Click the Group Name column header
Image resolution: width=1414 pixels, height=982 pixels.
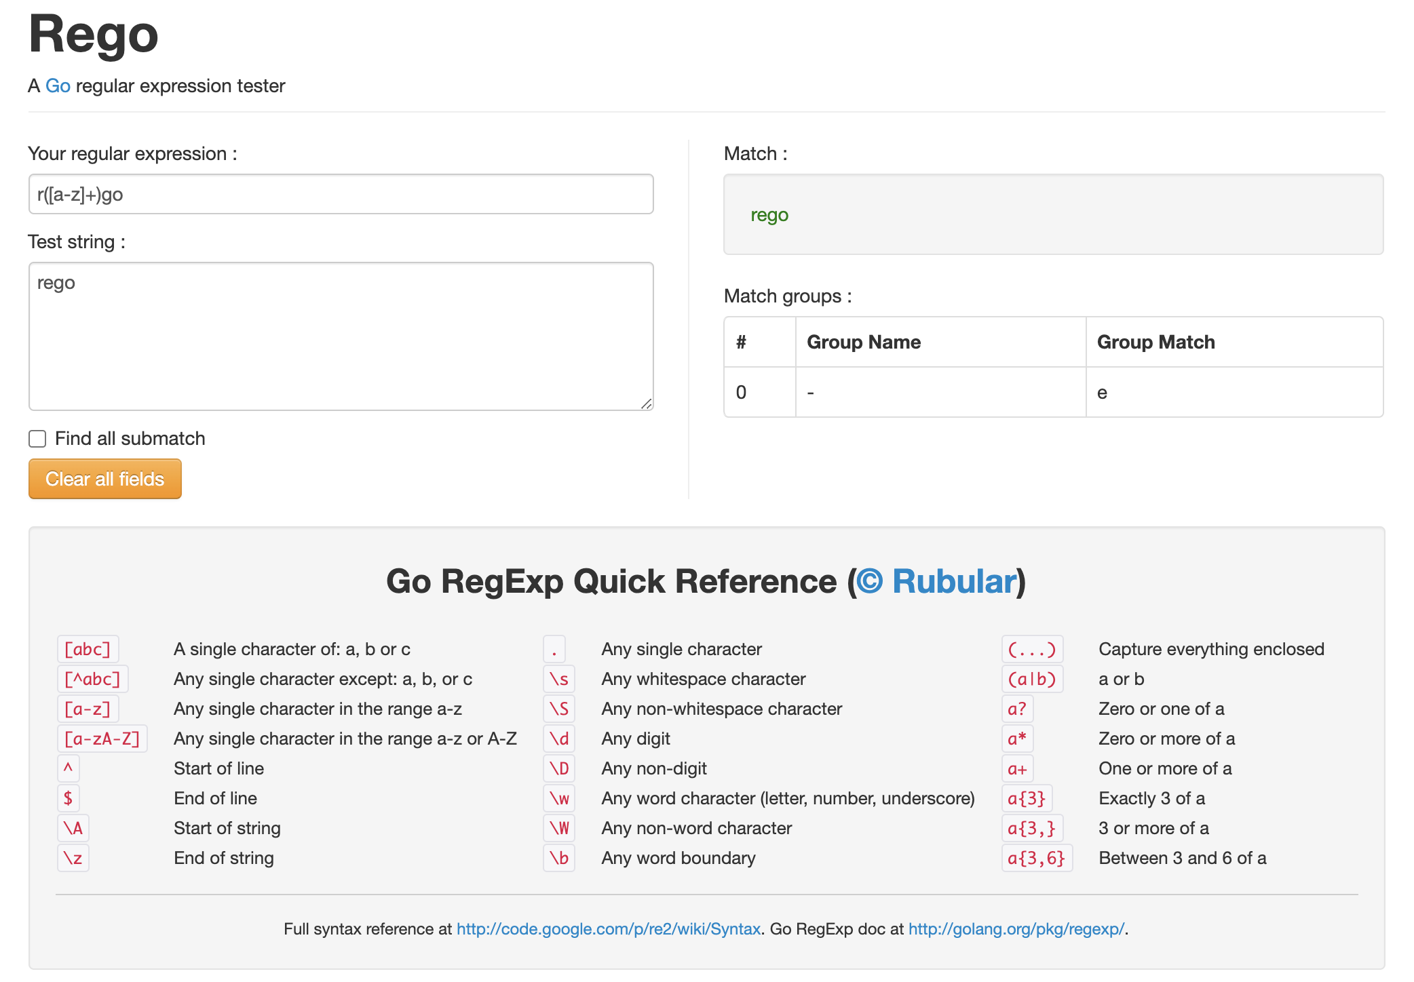click(x=863, y=342)
